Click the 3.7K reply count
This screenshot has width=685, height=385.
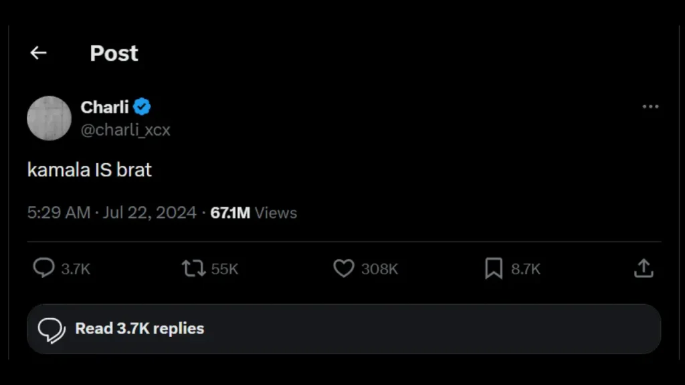click(76, 269)
